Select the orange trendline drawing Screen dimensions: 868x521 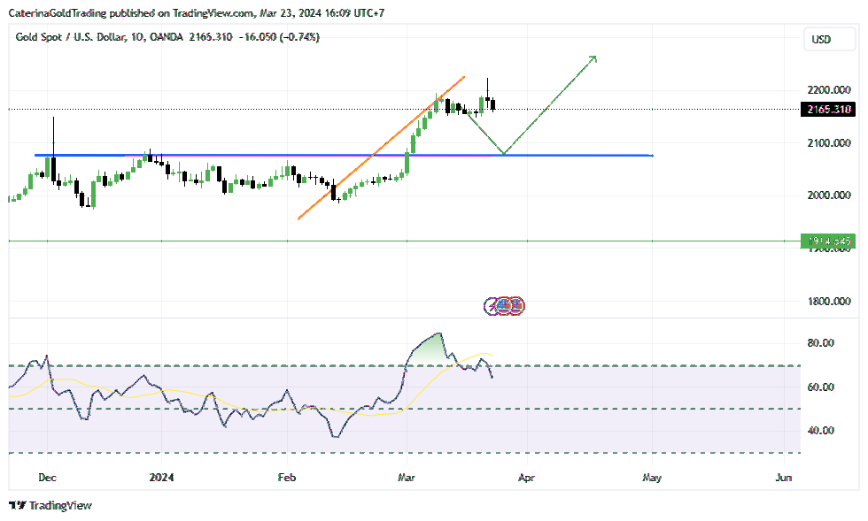point(381,149)
